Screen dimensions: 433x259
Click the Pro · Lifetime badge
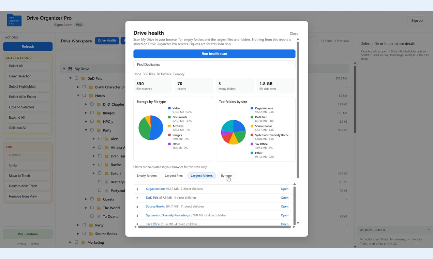pyautogui.click(x=28, y=234)
